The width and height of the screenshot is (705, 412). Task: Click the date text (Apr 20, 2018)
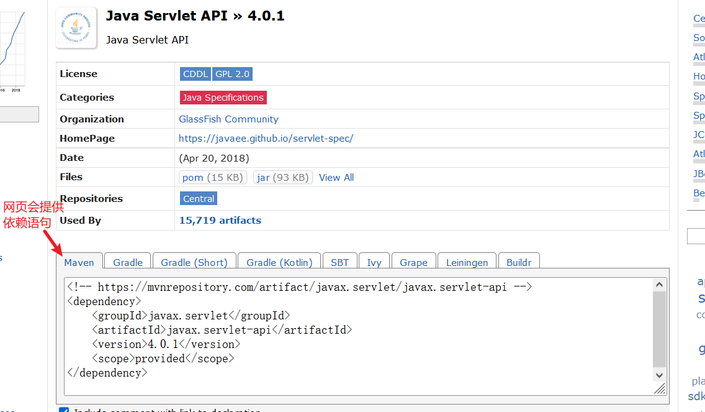(x=214, y=158)
